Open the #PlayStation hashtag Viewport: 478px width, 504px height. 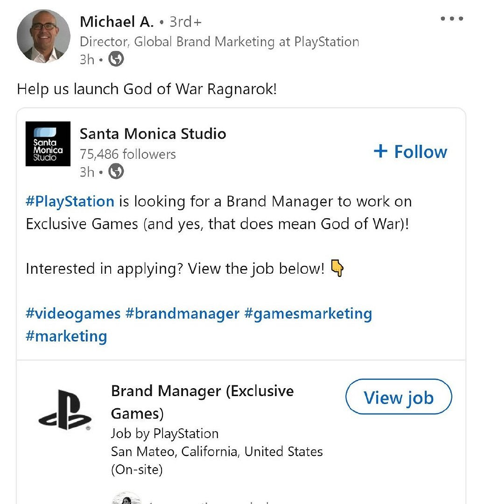pyautogui.click(x=70, y=201)
